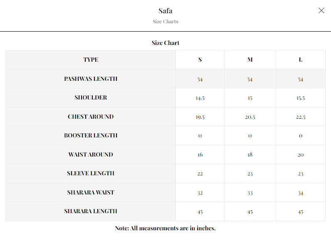The height and width of the screenshot is (244, 331).
Task: Click the SHARARA WAIST row label
Action: (91, 192)
